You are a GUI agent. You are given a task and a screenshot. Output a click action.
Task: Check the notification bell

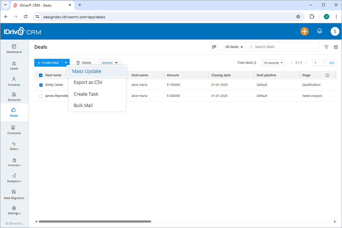tap(320, 31)
